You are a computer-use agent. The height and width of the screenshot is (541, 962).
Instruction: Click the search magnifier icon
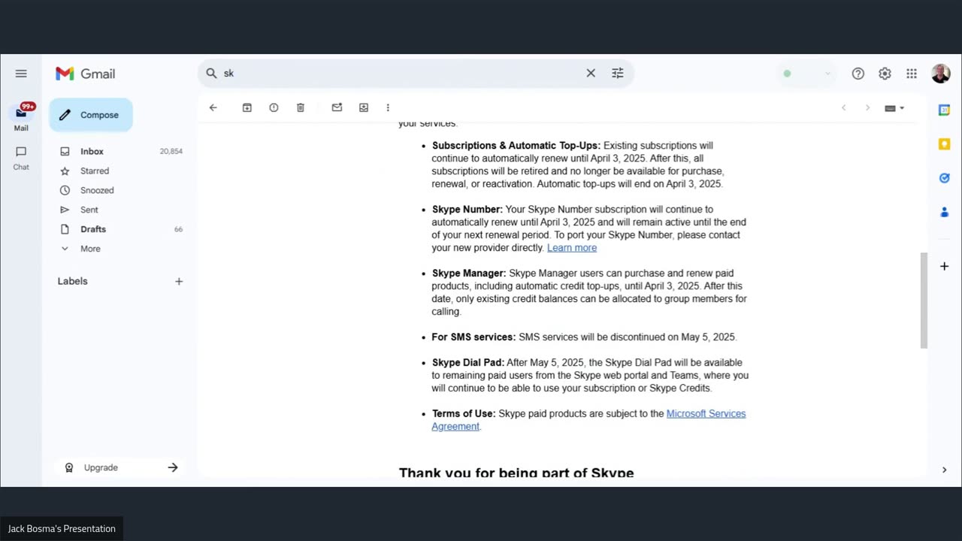tap(211, 73)
